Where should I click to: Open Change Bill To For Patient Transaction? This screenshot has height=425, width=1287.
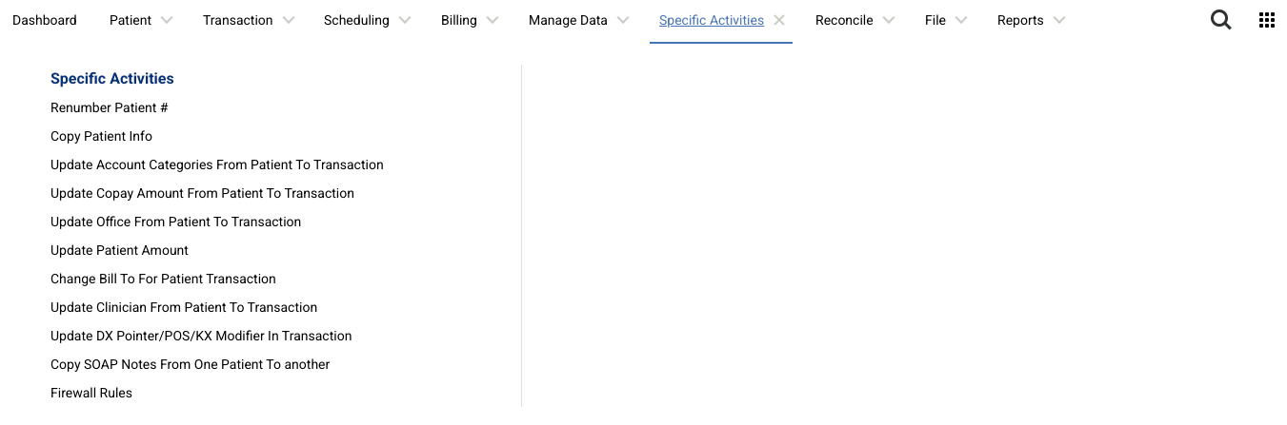163,279
